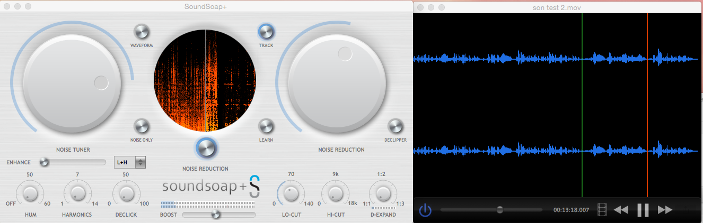Click the Declick knob
Image resolution: width=703 pixels, height=223 pixels.
click(x=126, y=194)
